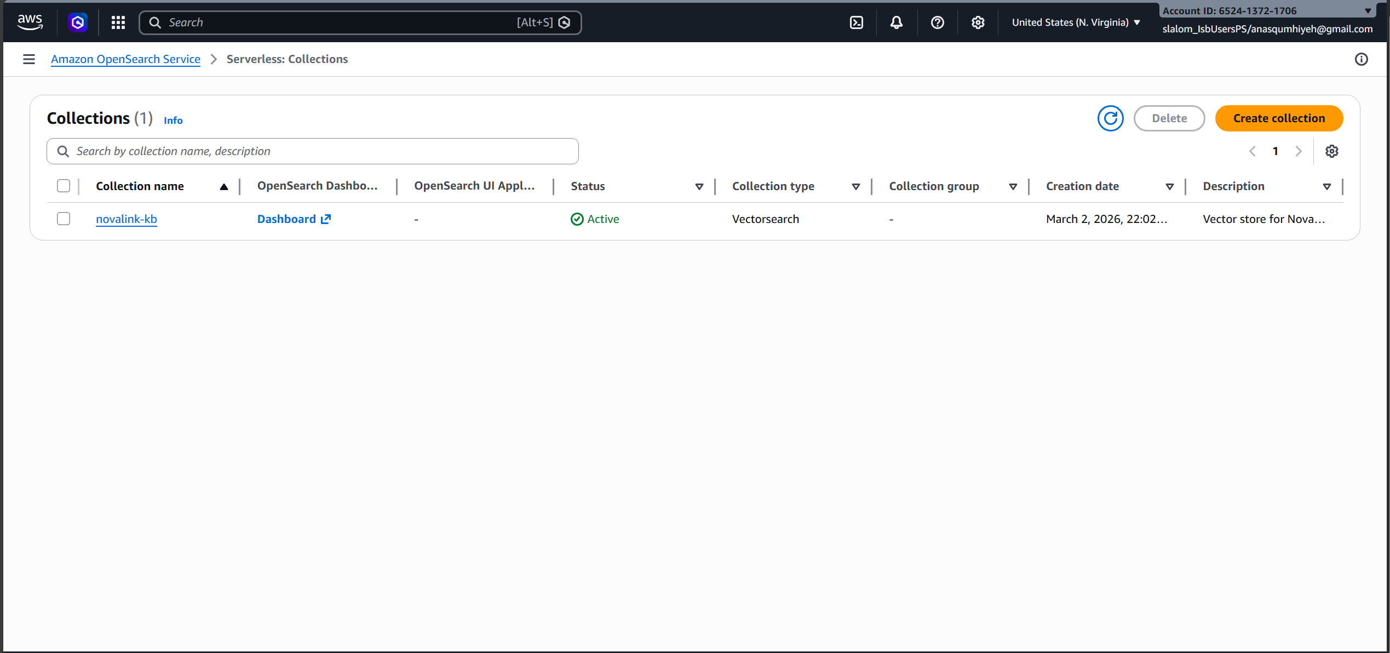The height and width of the screenshot is (653, 1390).
Task: Open AWS CloudShell terminal icon
Action: coord(857,22)
